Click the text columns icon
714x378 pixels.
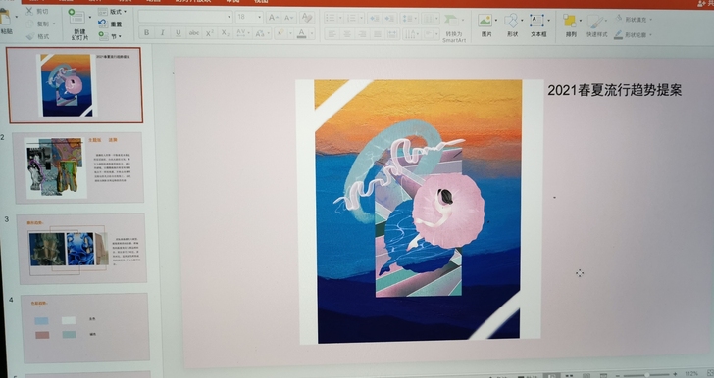click(x=430, y=19)
